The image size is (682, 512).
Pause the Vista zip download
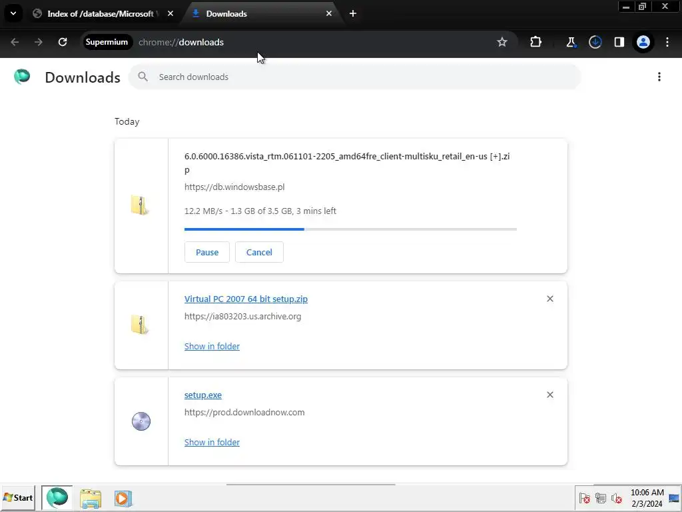click(x=207, y=253)
